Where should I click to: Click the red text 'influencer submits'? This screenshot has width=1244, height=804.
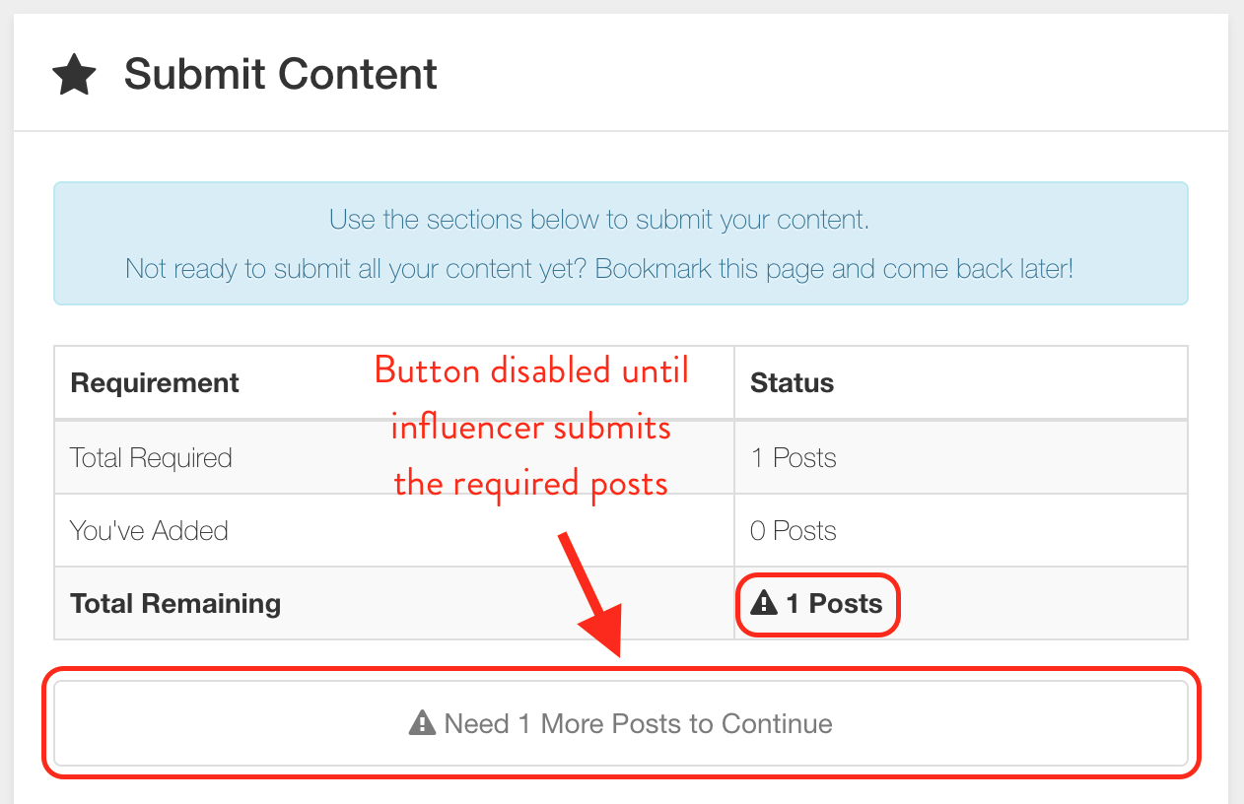(531, 428)
